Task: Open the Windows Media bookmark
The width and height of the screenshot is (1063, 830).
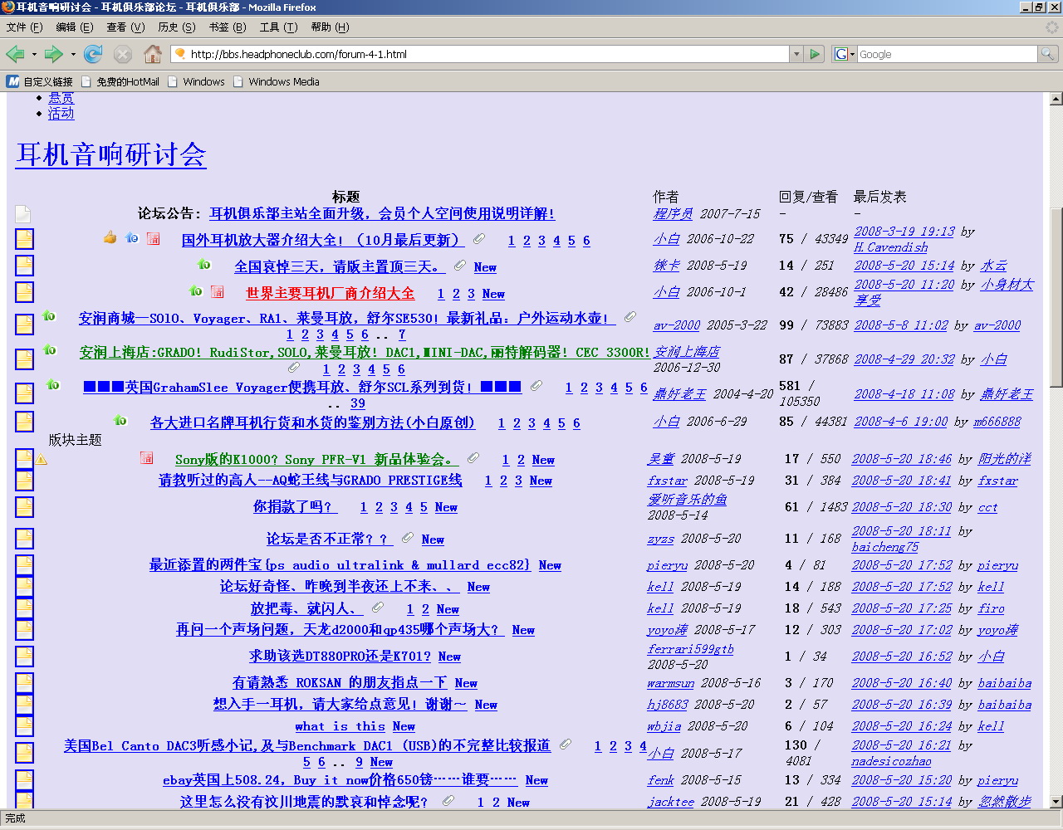Action: 276,81
